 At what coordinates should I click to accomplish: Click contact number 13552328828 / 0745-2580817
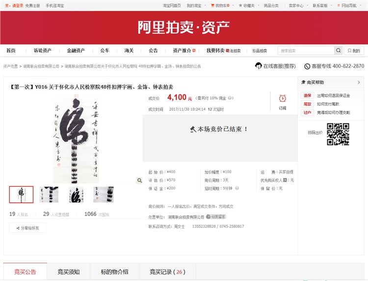point(218,226)
